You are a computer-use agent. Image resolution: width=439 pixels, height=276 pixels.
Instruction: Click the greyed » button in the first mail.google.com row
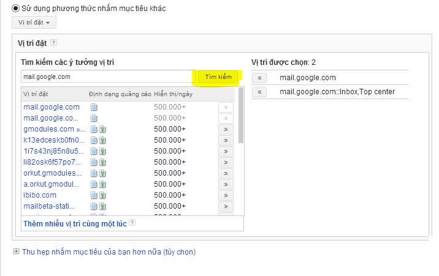point(226,107)
